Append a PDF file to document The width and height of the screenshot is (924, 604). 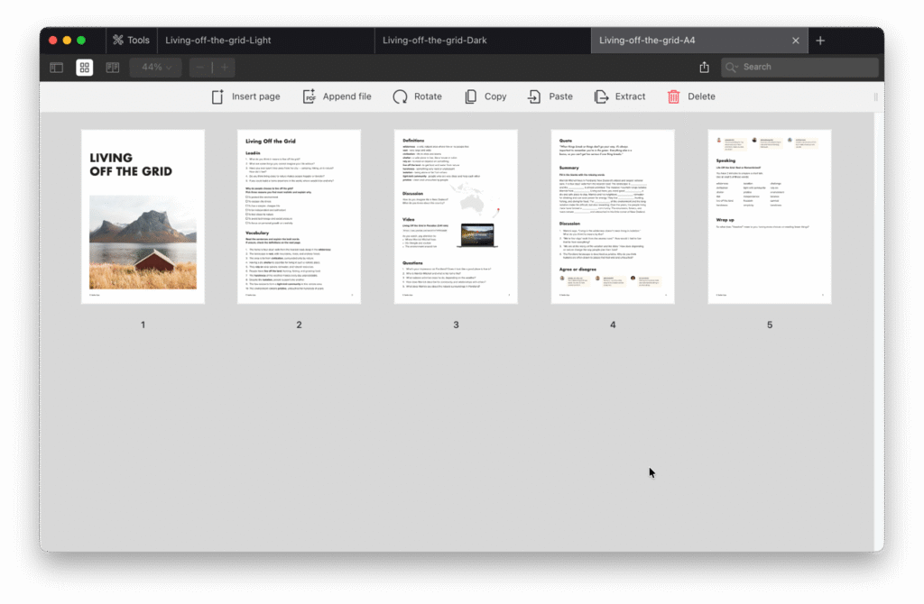point(337,96)
